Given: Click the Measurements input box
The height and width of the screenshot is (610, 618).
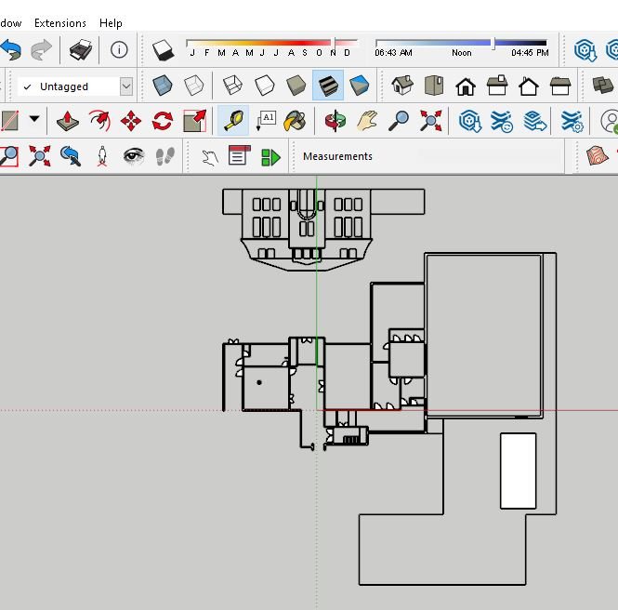Looking at the screenshot, I should coord(469,156).
